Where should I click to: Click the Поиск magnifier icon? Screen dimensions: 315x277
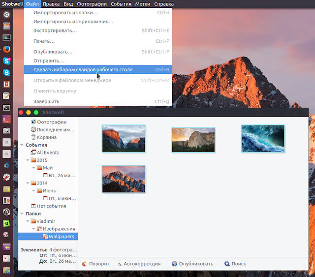(227, 264)
